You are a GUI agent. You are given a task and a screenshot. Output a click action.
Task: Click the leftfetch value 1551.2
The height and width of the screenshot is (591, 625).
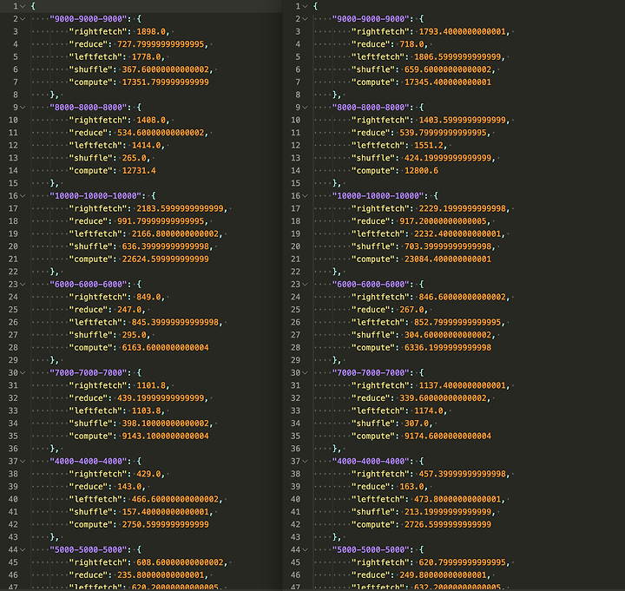point(429,146)
